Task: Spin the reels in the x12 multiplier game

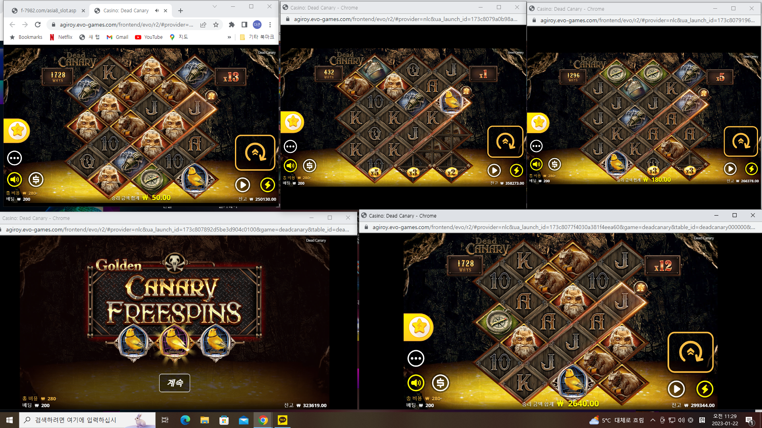Action: [691, 352]
